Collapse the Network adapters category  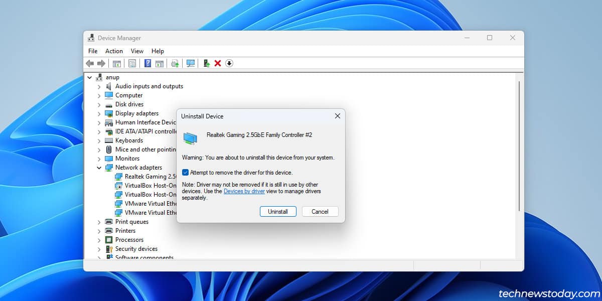pos(99,168)
